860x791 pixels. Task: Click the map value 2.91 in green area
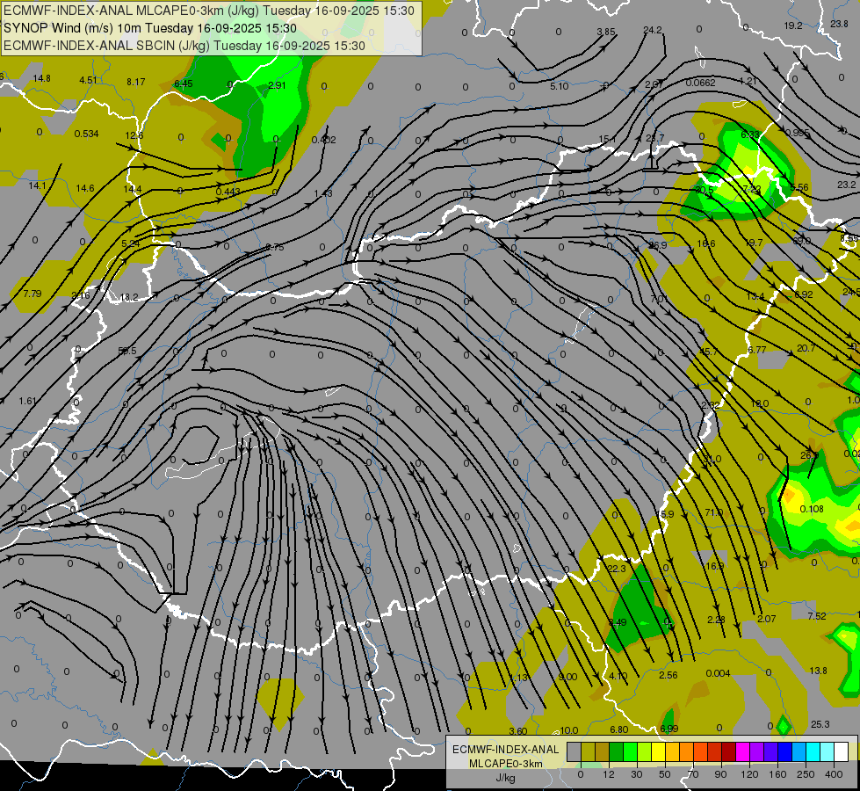point(277,85)
